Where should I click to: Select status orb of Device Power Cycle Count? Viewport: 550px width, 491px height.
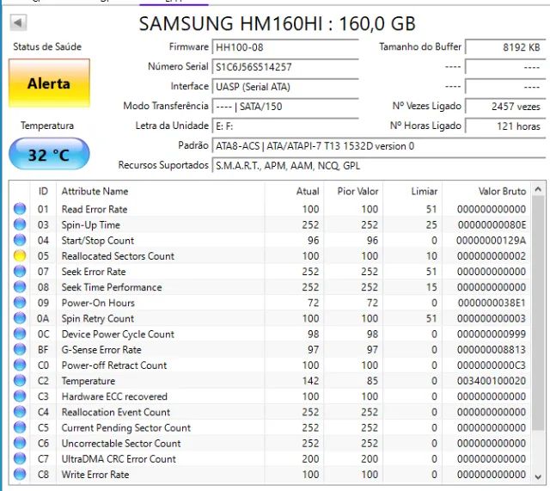coord(20,334)
